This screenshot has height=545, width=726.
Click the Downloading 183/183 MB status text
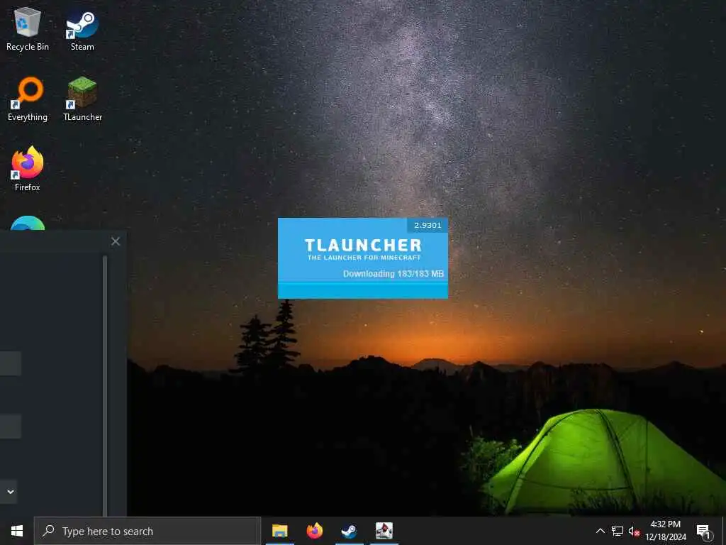click(x=393, y=274)
